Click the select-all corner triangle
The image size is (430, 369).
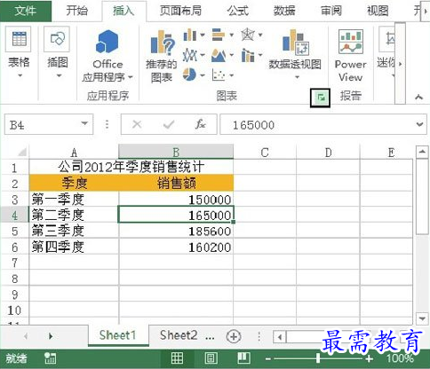pyautogui.click(x=22, y=152)
